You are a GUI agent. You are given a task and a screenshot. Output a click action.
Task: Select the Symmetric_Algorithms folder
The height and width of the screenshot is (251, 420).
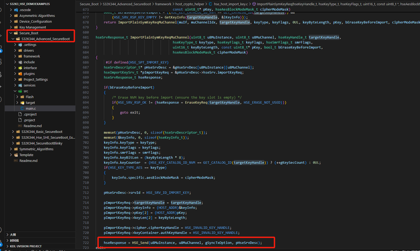[36, 149]
